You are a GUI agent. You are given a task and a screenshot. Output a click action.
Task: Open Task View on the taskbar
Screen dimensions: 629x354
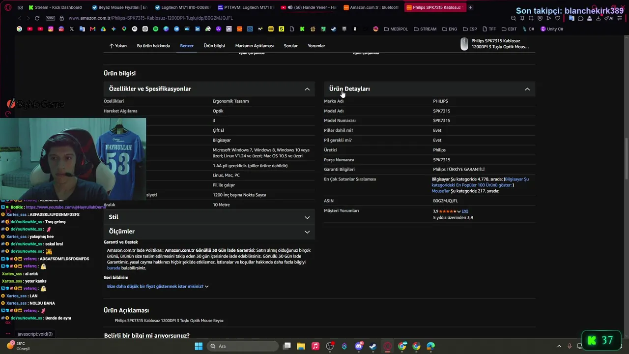tap(287, 346)
